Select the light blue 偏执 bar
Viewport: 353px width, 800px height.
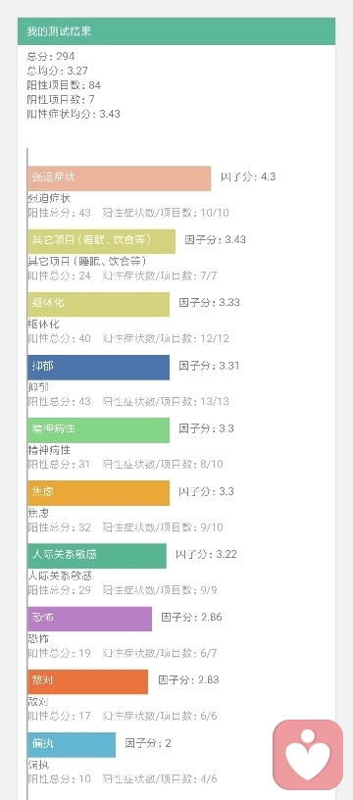click(72, 745)
